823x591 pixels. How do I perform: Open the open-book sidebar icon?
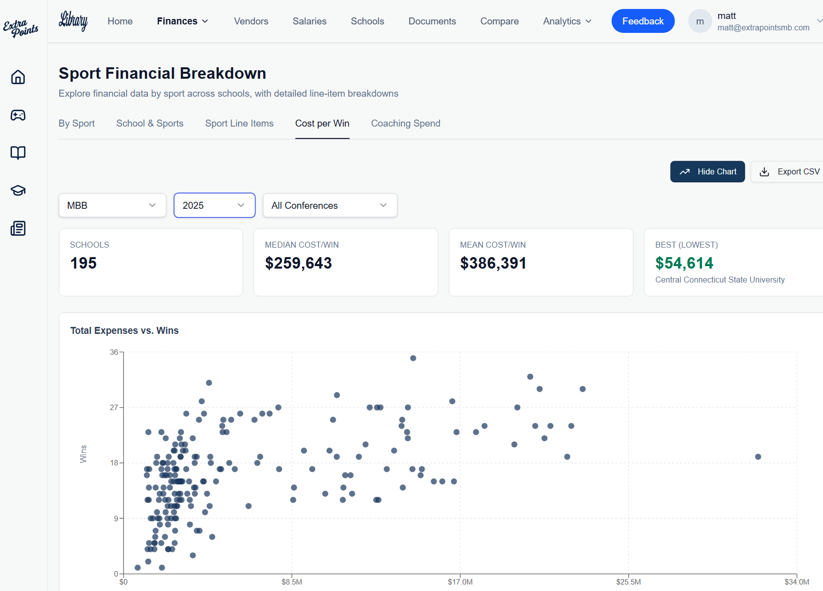[18, 152]
